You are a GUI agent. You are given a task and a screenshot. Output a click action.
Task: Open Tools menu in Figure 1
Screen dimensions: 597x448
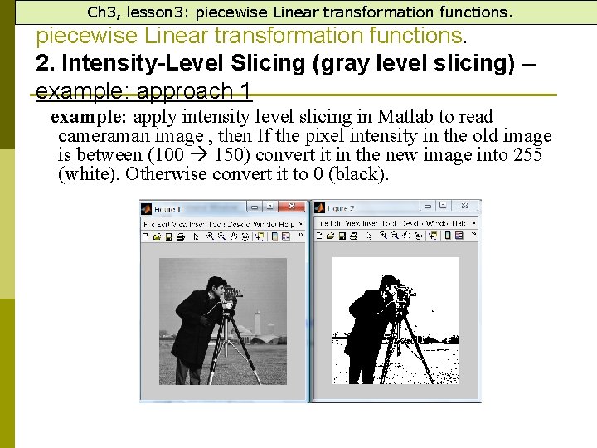(x=216, y=224)
